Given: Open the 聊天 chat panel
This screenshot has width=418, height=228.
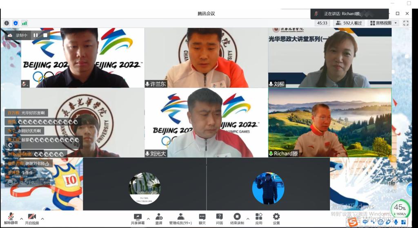Looking at the screenshot, I should [202, 219].
